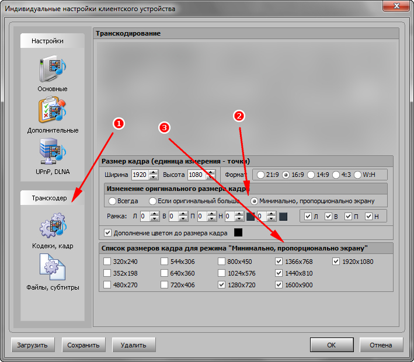Click the Высота height input field

(x=196, y=175)
